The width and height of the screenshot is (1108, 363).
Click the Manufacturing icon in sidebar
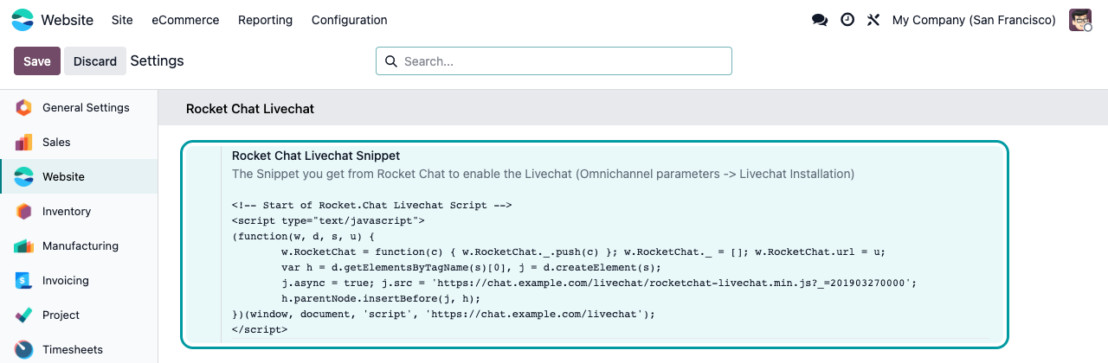pos(23,246)
